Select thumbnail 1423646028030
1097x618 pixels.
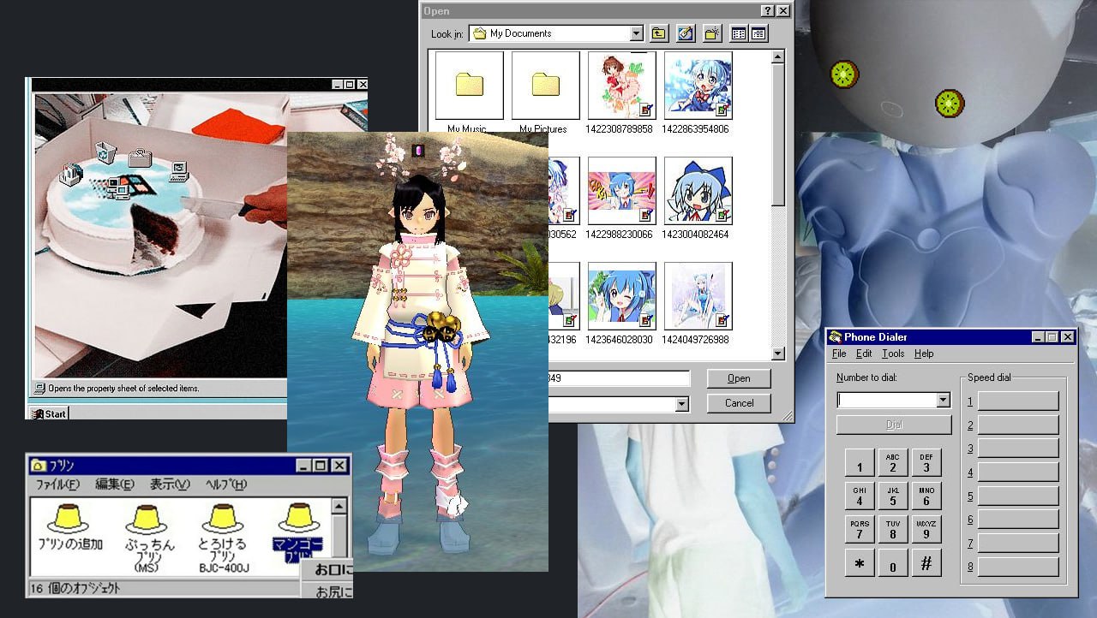click(x=621, y=296)
